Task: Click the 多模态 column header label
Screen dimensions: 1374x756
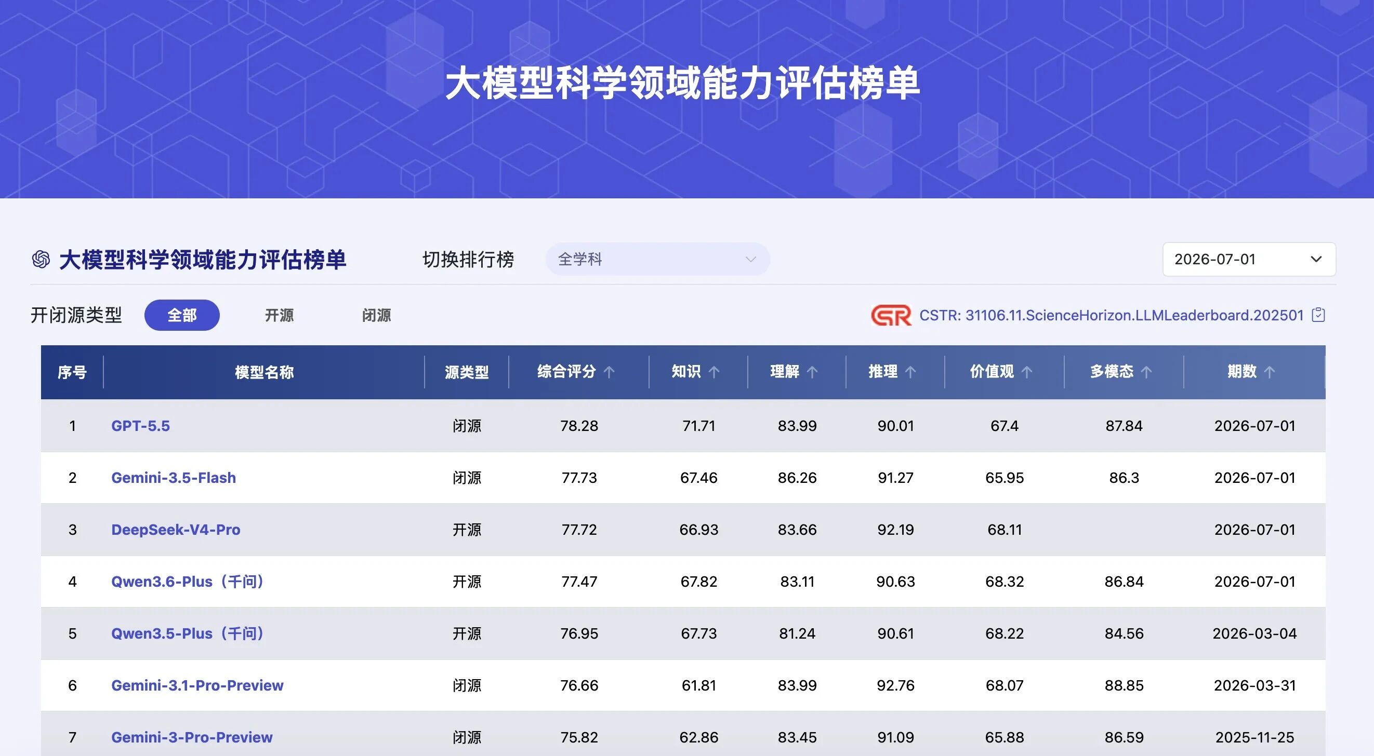Action: (1112, 372)
